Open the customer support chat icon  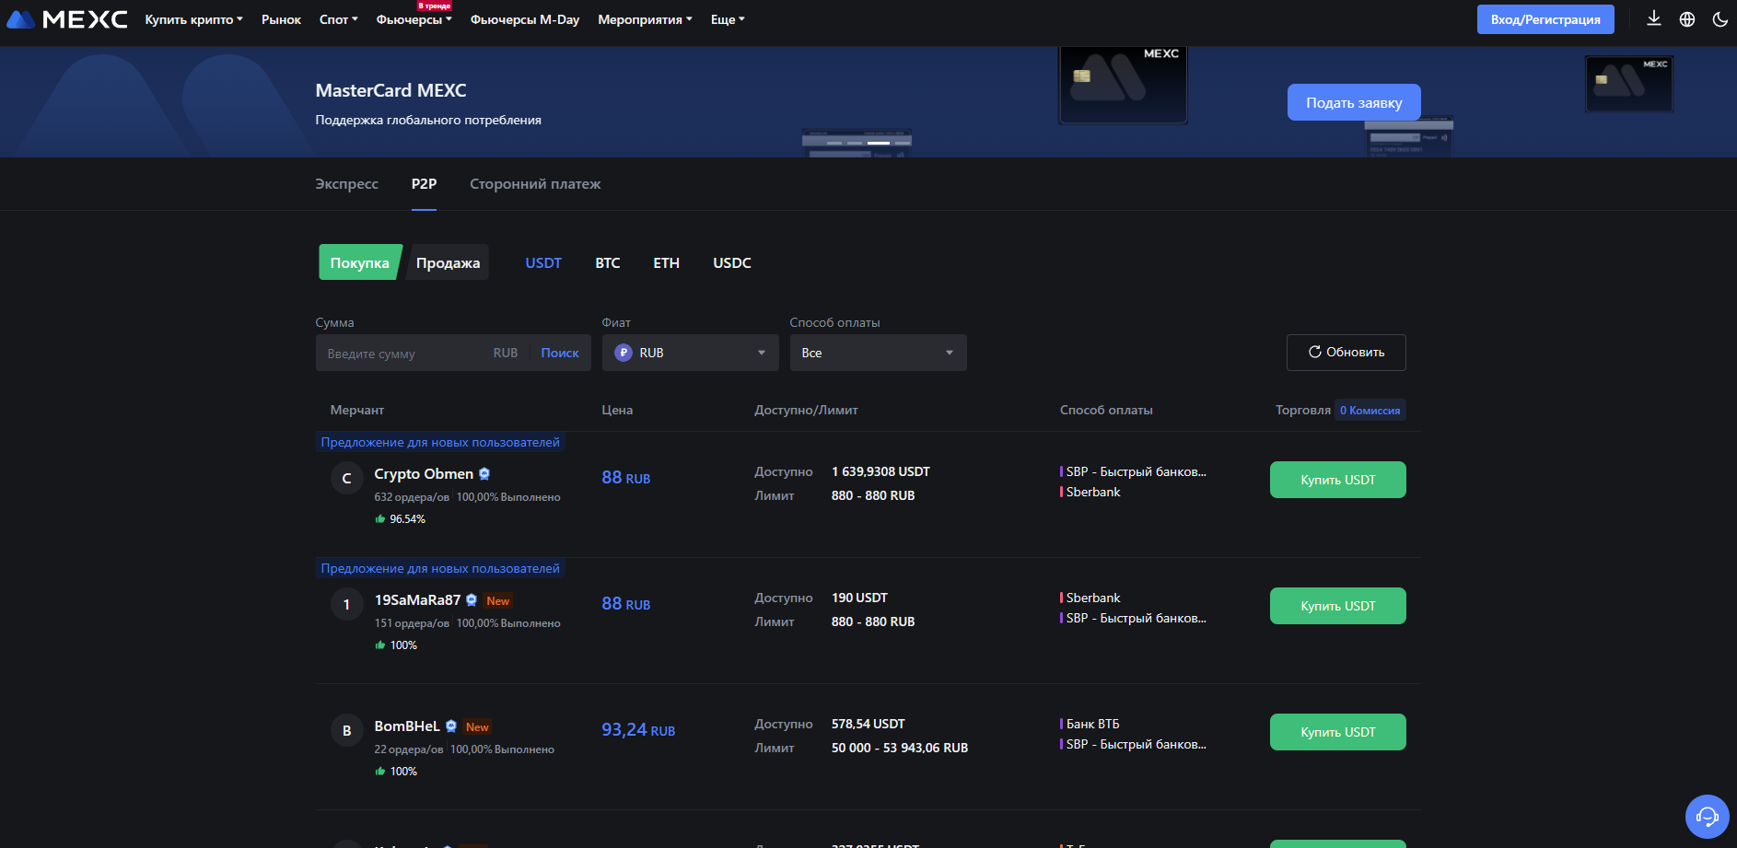click(1708, 817)
